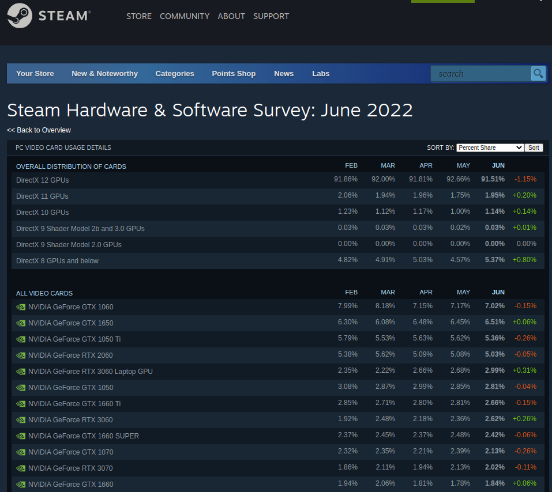Open the Categories tab

coord(175,74)
